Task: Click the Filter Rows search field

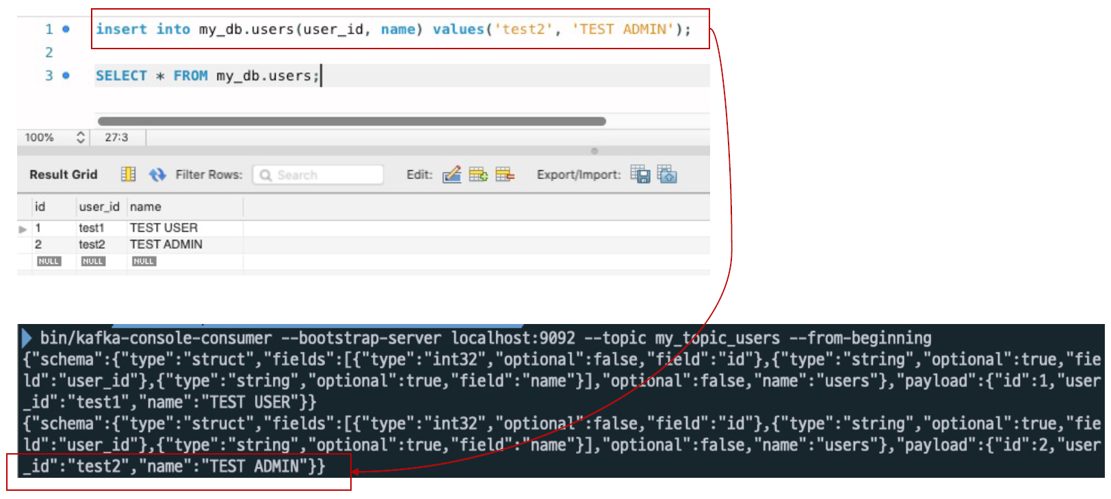Action: (x=318, y=175)
